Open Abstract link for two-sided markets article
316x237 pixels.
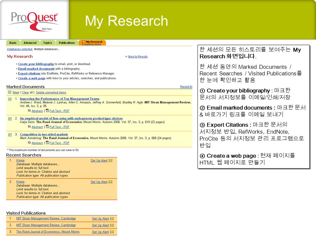point(37,143)
